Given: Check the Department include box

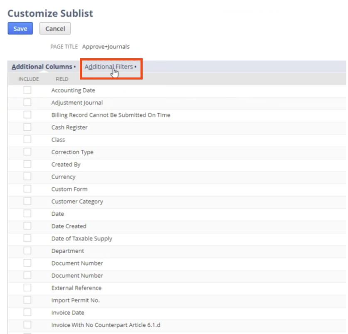Looking at the screenshot, I should pos(27,251).
